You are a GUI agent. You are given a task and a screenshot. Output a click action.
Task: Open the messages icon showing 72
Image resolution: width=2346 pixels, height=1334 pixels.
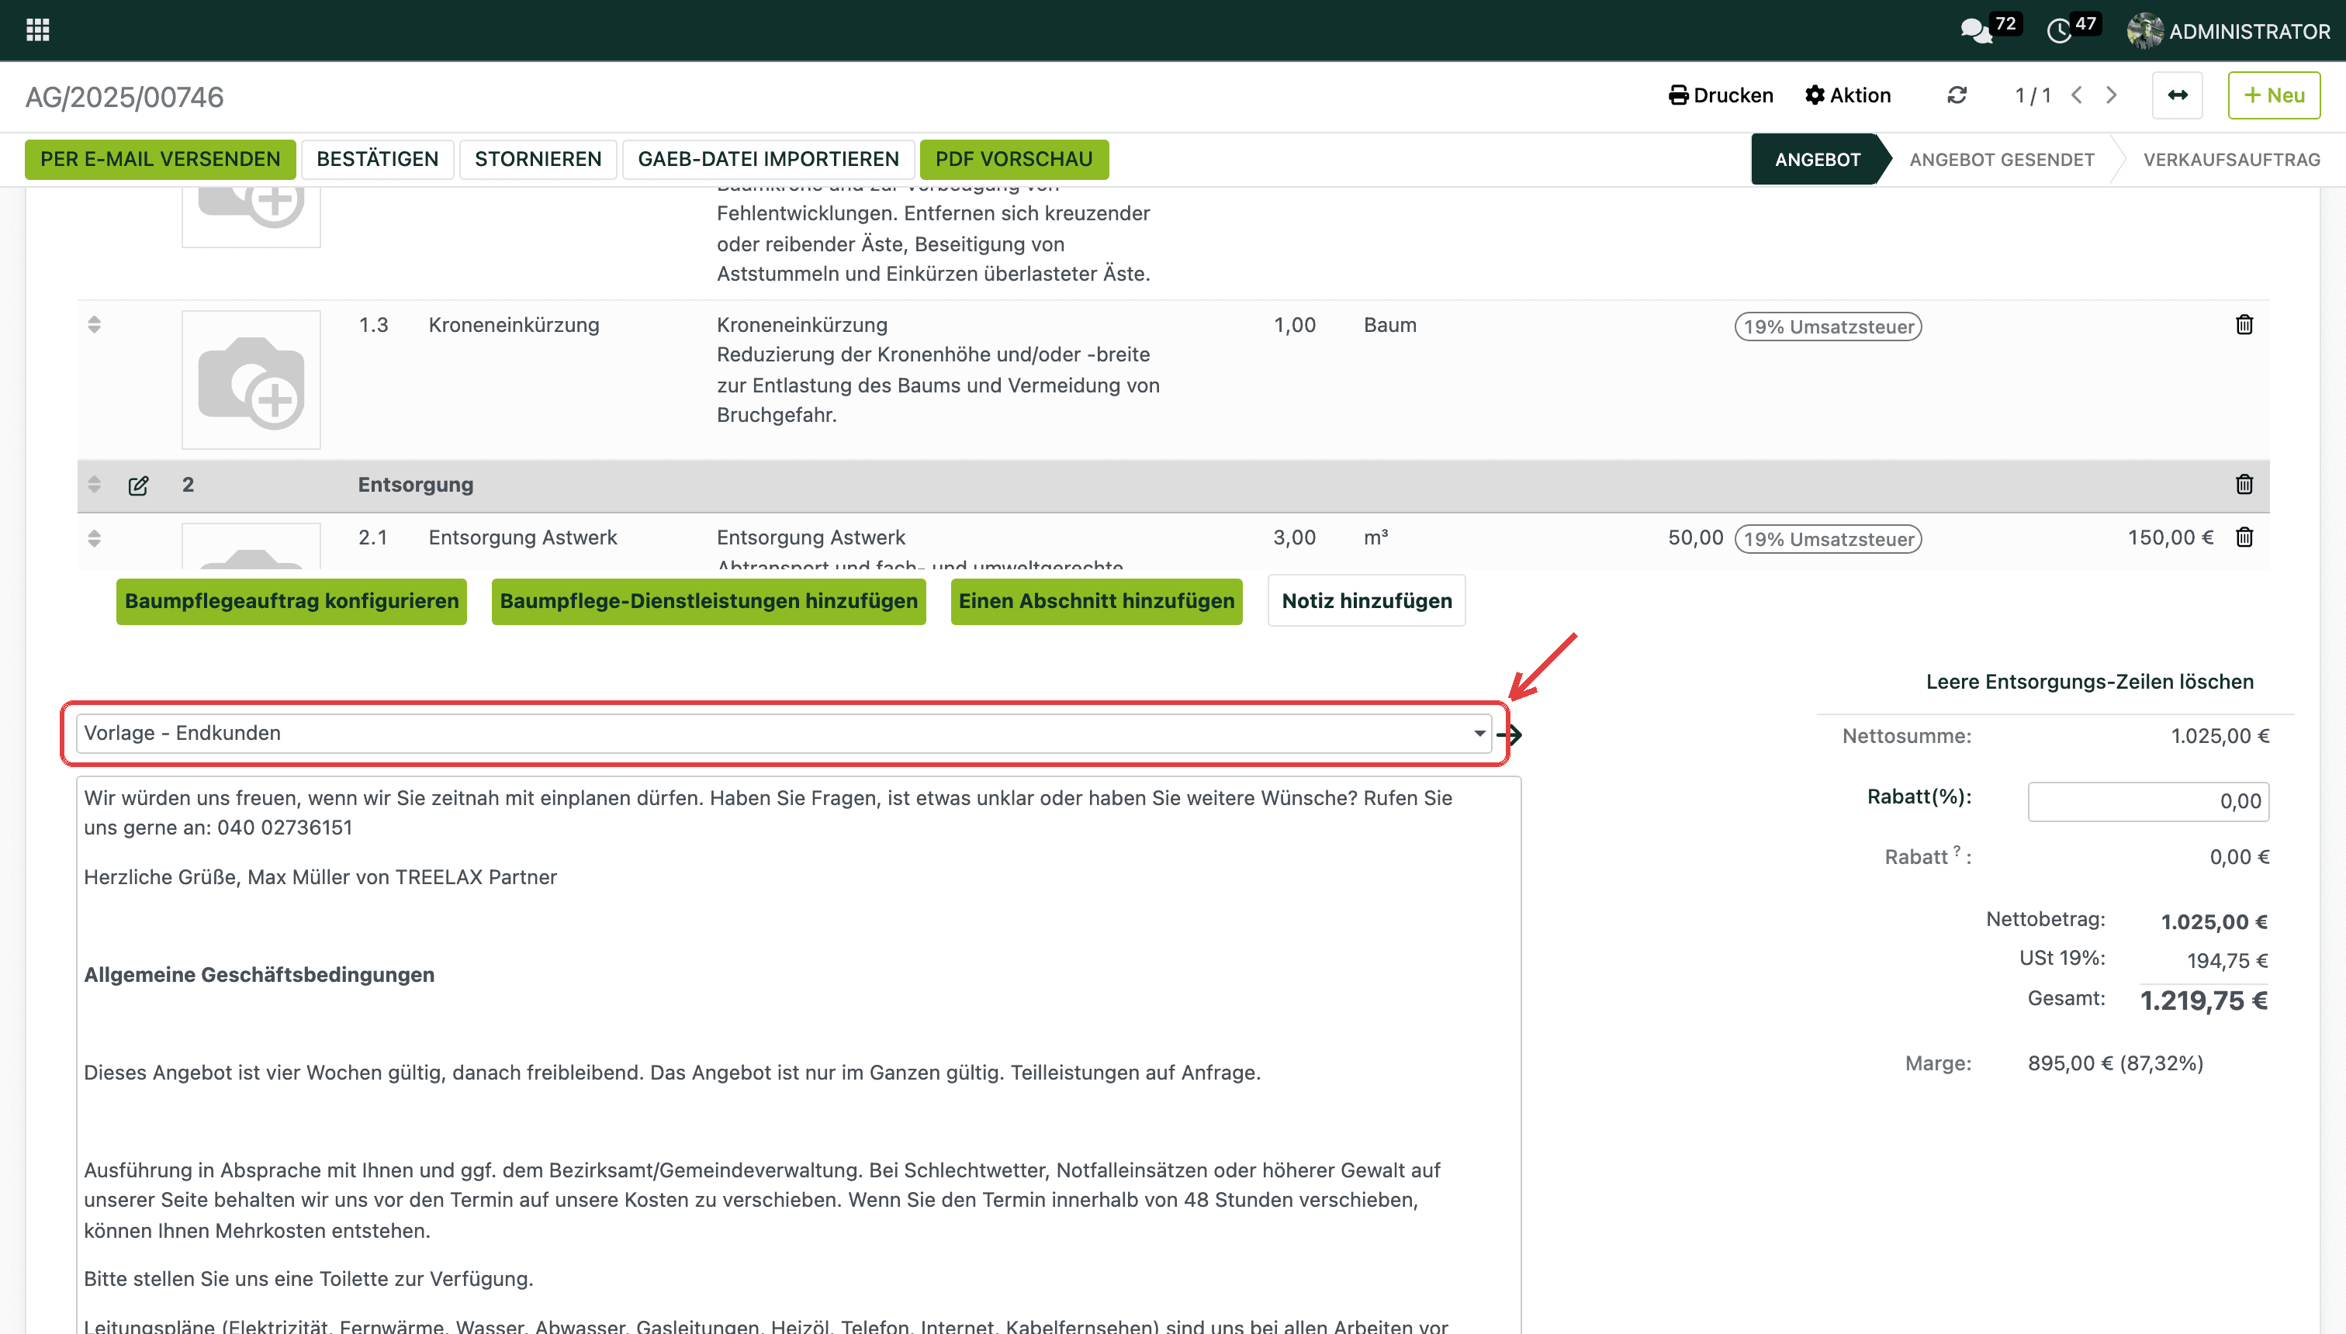click(x=1977, y=30)
